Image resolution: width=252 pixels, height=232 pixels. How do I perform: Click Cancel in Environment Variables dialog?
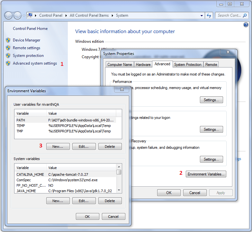(x=113, y=217)
